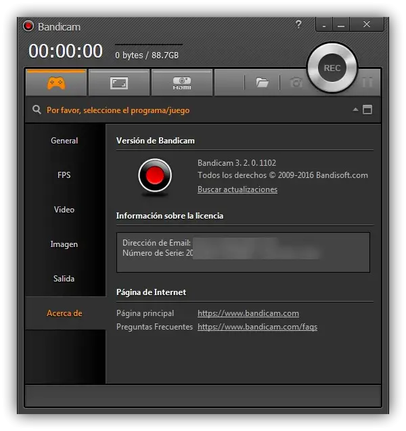This screenshot has height=431, width=406.
Task: Click the 'Versión de Bandicam' heading
Action: (x=156, y=141)
